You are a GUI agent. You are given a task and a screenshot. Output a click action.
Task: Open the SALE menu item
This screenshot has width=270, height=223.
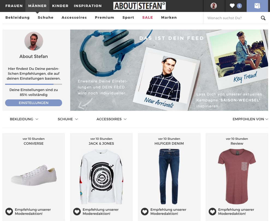point(148,18)
